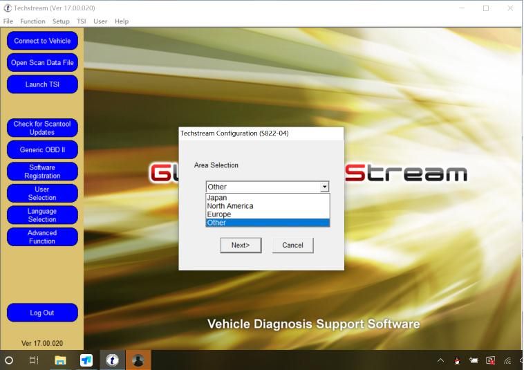
Task: Show hidden system tray icons
Action: [x=441, y=360]
